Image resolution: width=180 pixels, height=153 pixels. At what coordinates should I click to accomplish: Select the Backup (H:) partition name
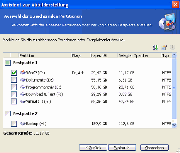[x=36, y=124]
